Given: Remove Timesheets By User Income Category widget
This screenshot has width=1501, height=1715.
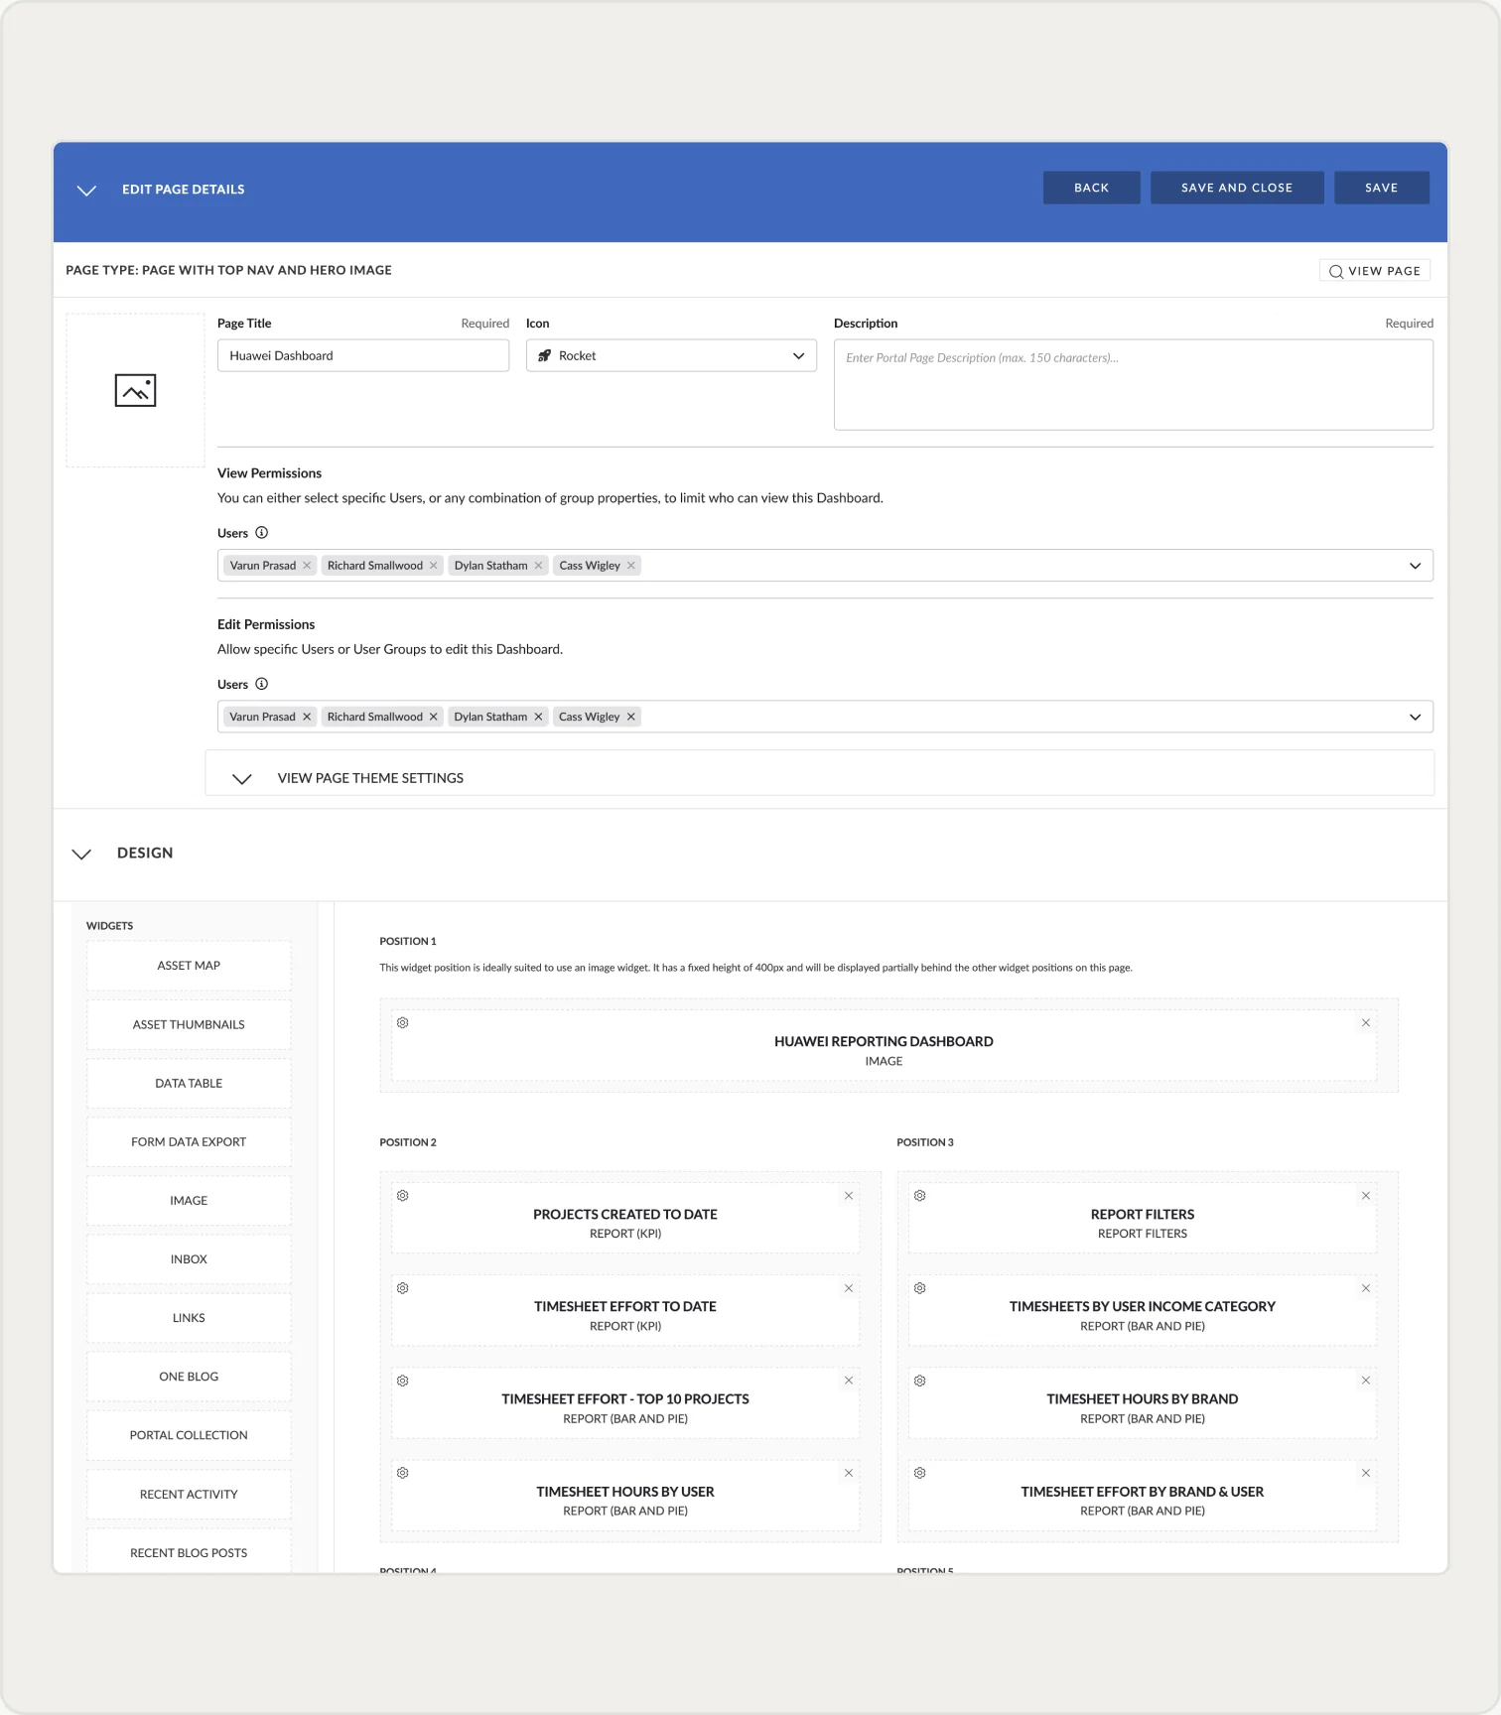Looking at the screenshot, I should point(1366,1288).
